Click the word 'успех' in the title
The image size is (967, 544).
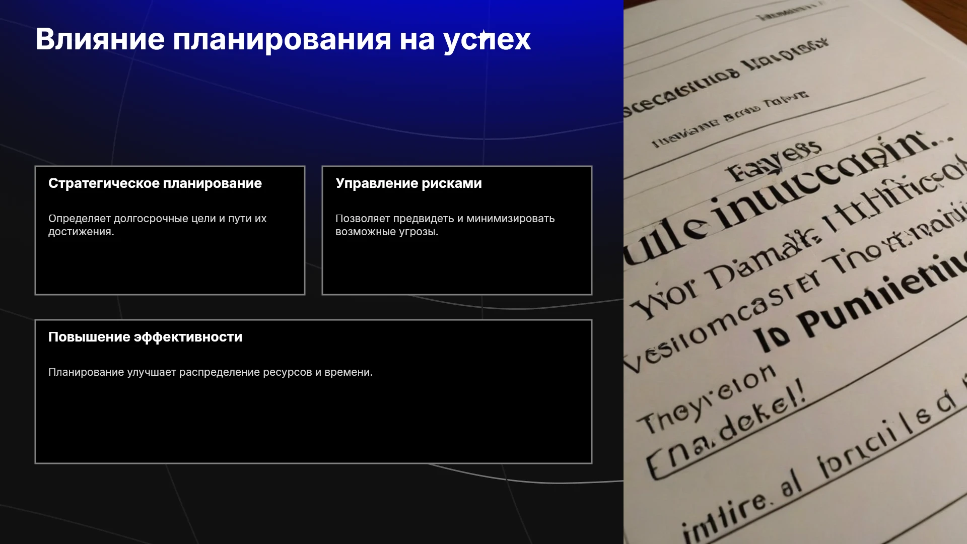(x=487, y=40)
